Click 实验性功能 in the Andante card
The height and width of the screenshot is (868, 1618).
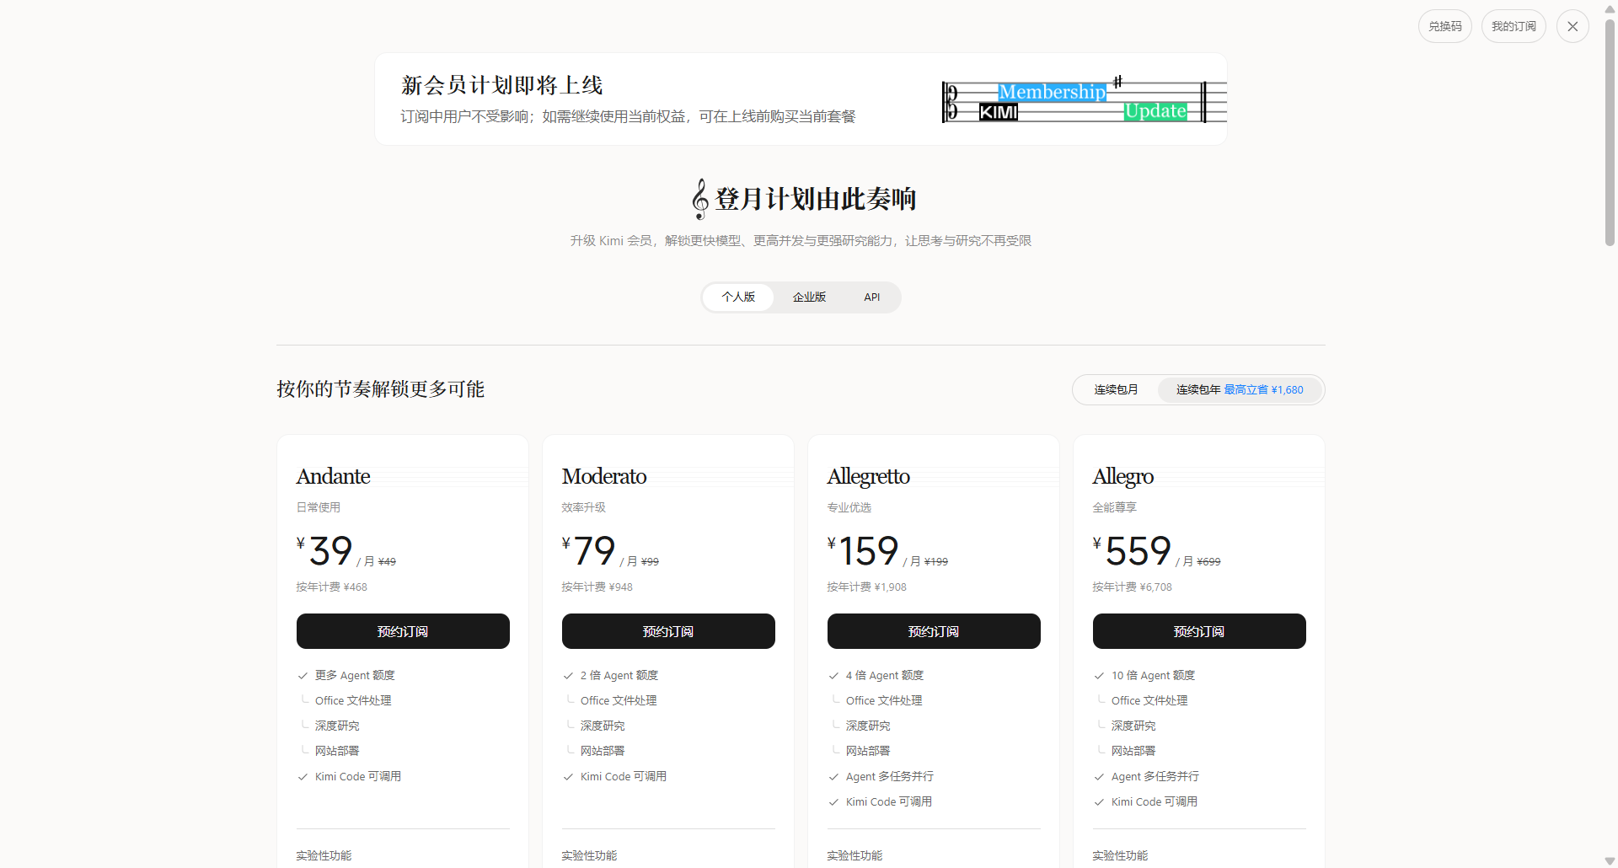point(324,855)
